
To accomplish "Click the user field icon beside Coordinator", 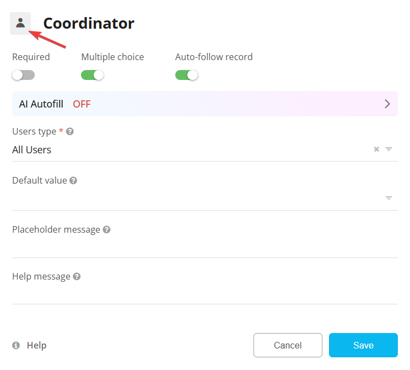I will pos(20,23).
